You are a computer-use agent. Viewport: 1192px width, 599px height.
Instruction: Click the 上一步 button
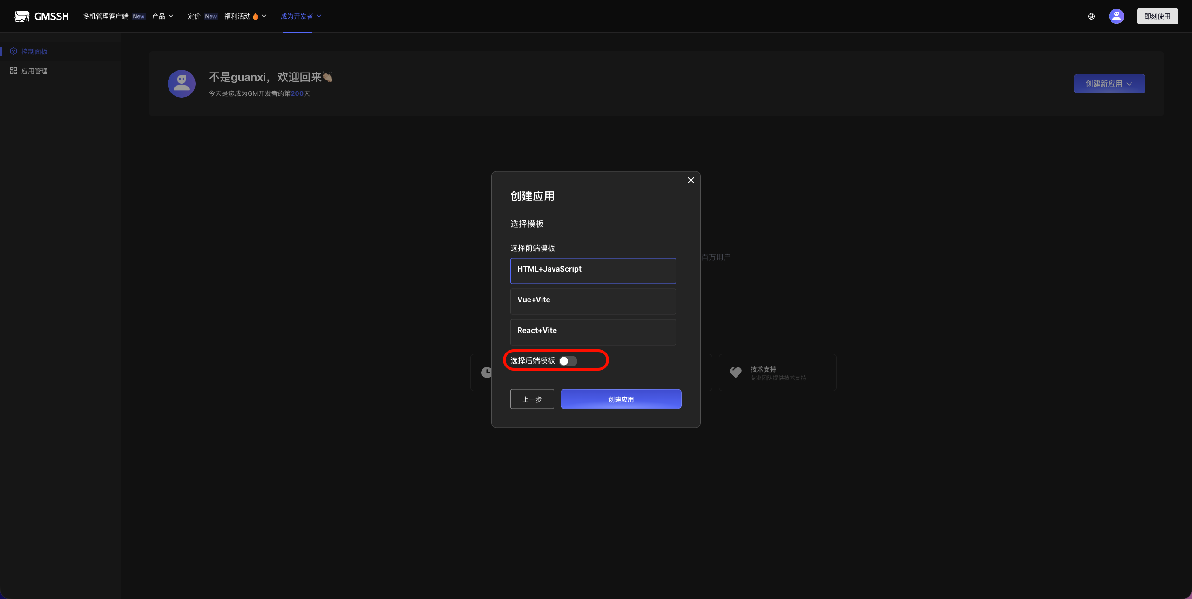click(532, 399)
